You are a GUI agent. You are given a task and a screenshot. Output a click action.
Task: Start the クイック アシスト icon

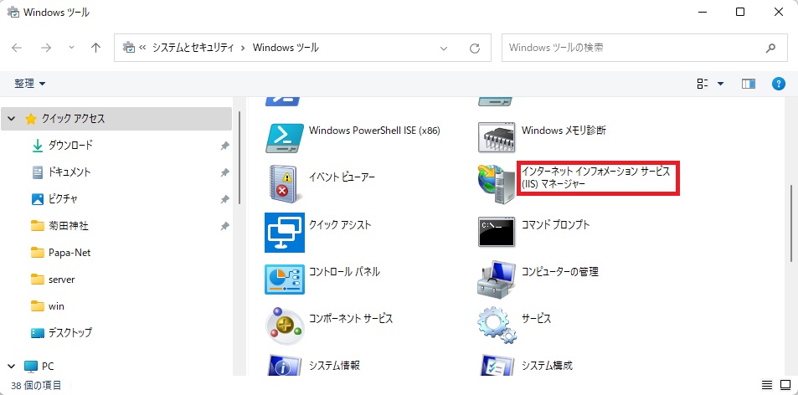[285, 233]
